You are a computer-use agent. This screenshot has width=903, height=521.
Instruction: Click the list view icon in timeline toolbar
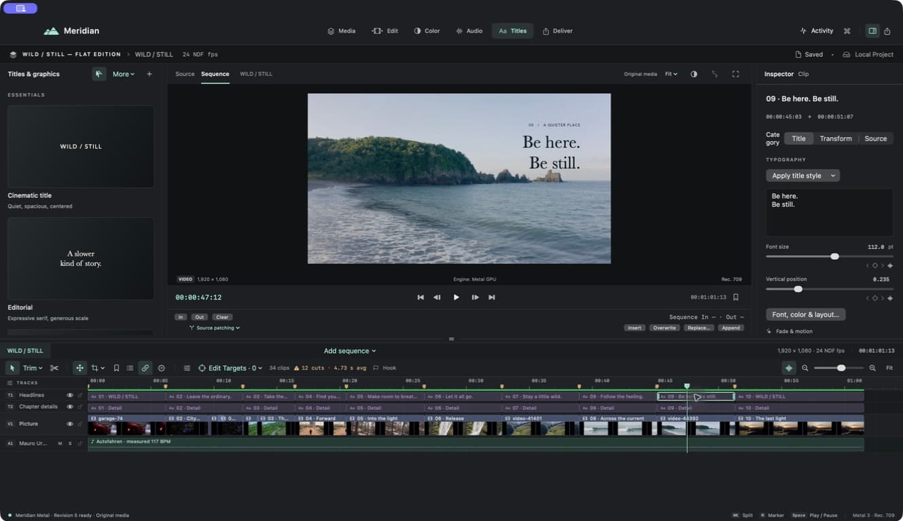click(x=130, y=368)
